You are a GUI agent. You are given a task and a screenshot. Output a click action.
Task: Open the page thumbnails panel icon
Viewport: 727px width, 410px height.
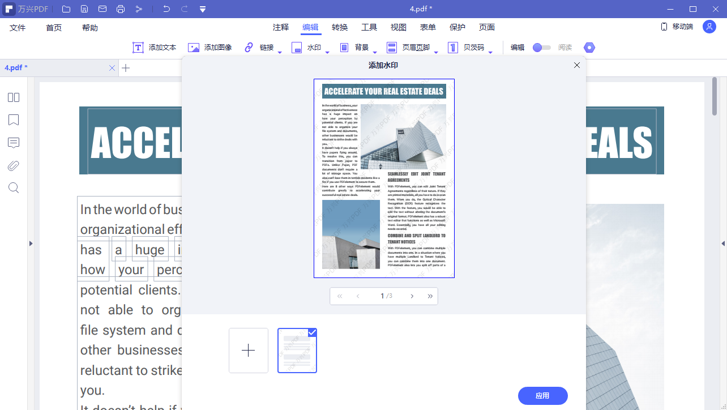click(14, 97)
